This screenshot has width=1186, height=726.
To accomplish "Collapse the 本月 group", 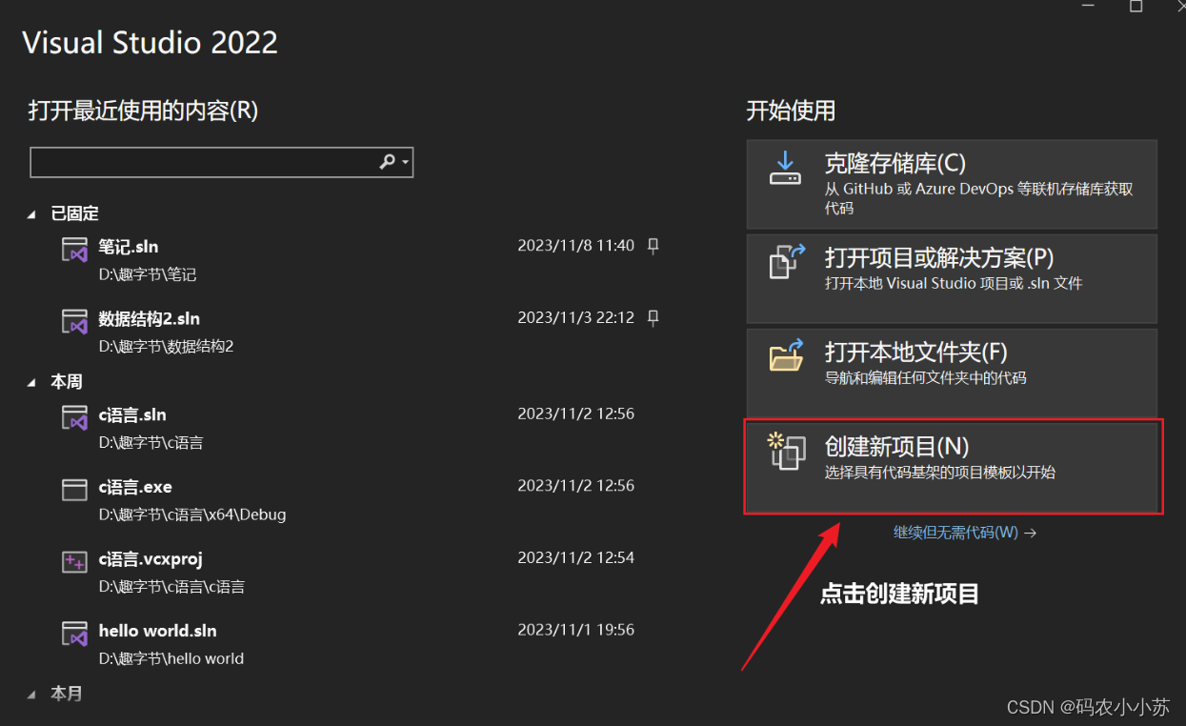I will [32, 694].
